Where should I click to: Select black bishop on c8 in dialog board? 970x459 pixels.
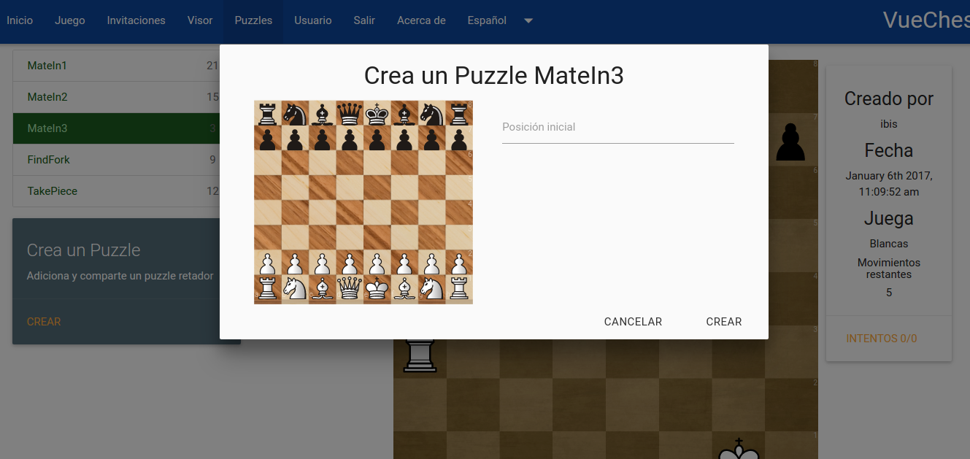[323, 113]
